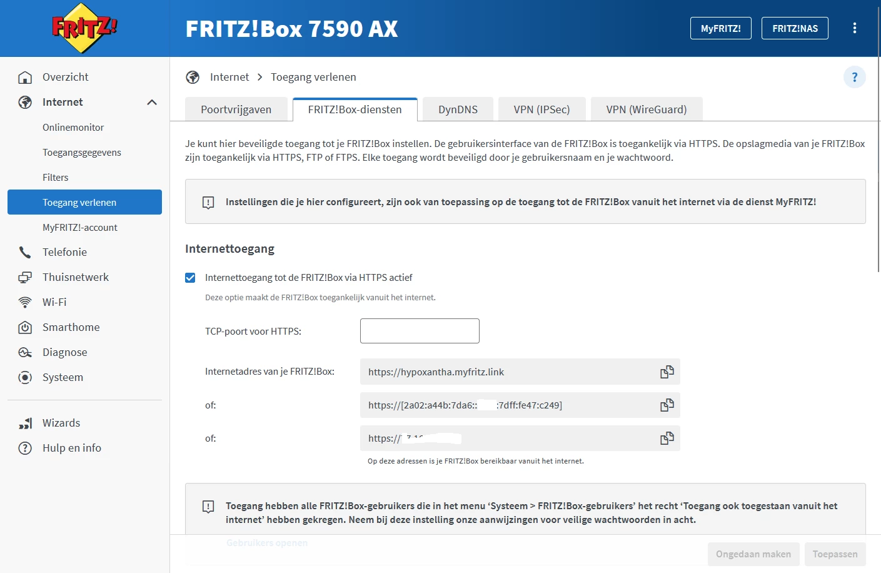Viewport: 881px width, 573px height.
Task: Click the Hulp en info question icon
Action: 25,448
